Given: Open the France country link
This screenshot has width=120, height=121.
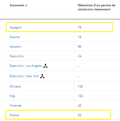Looking at the screenshot, I should point(14,115).
